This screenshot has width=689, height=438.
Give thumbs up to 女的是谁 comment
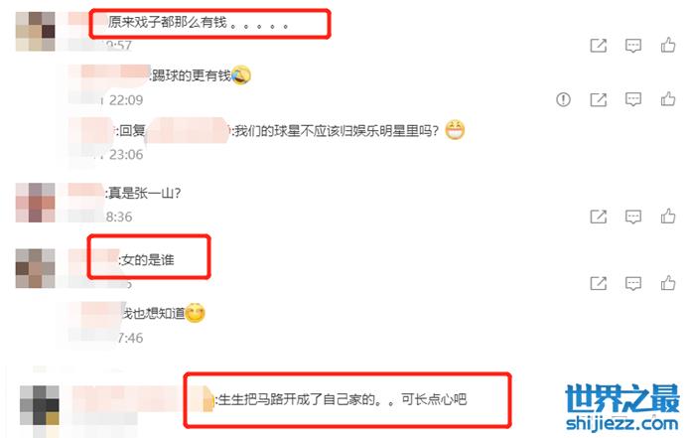click(668, 283)
